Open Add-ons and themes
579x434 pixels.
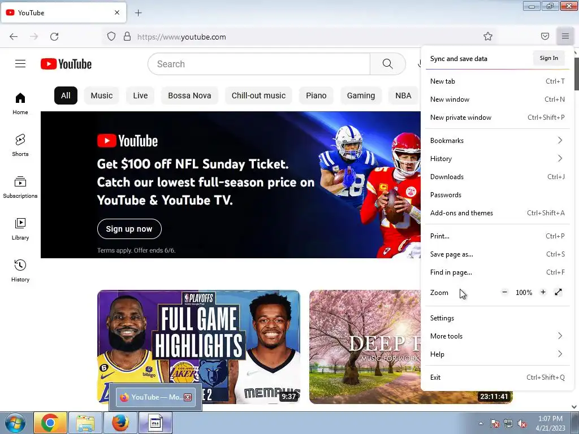[x=498, y=213]
